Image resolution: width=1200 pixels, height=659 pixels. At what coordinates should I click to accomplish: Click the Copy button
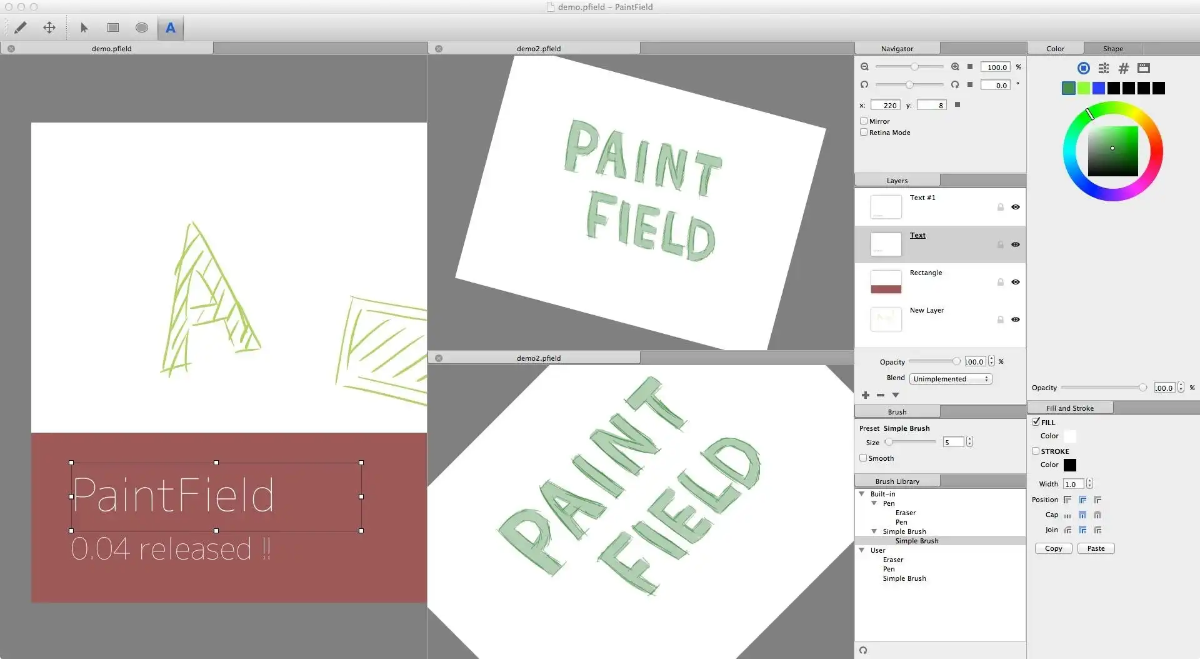point(1054,548)
